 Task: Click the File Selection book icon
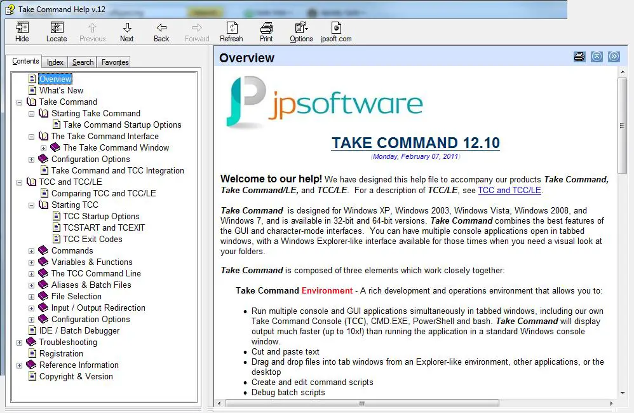pos(43,296)
